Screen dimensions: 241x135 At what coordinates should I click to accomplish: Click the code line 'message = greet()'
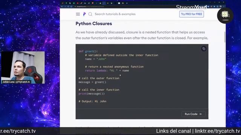[92, 82]
